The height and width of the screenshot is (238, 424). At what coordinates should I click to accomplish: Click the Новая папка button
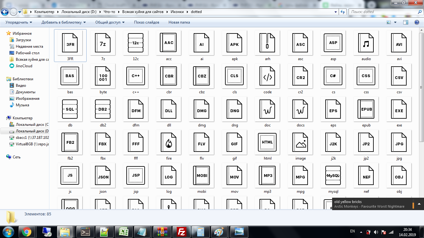[x=179, y=22]
